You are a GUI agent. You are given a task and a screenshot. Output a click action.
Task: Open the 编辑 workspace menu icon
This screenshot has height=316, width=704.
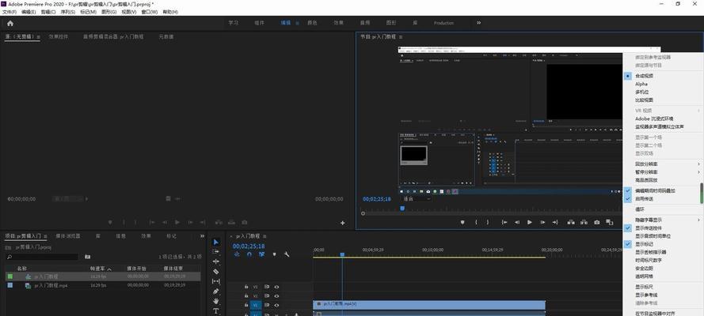click(297, 23)
